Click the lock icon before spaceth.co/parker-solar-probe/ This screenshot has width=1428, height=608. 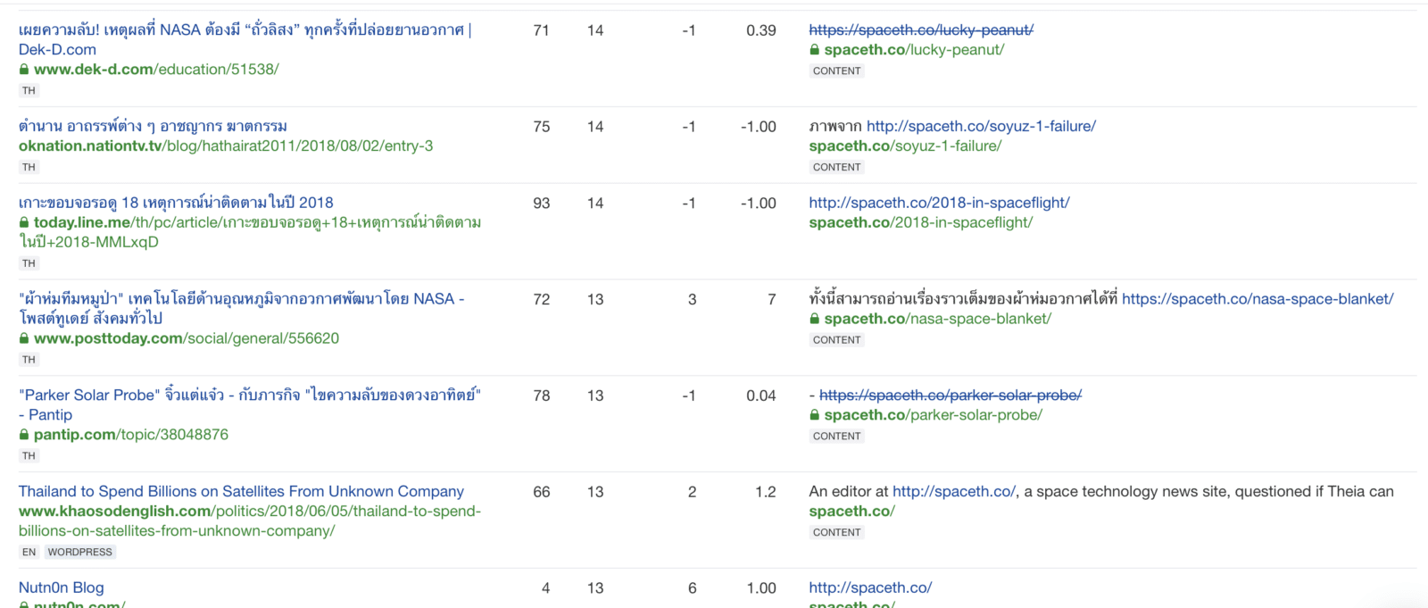(x=814, y=416)
